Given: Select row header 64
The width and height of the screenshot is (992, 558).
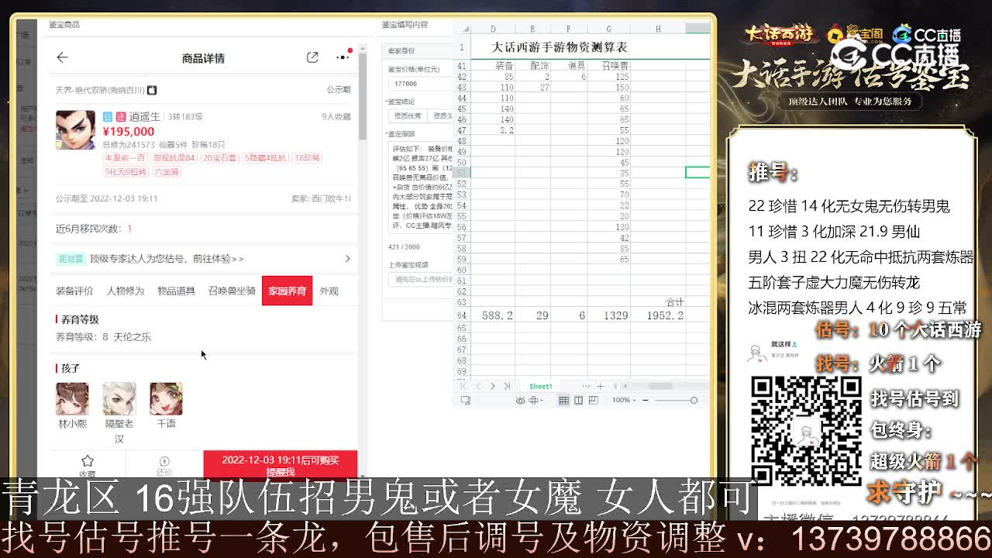Looking at the screenshot, I should [462, 315].
